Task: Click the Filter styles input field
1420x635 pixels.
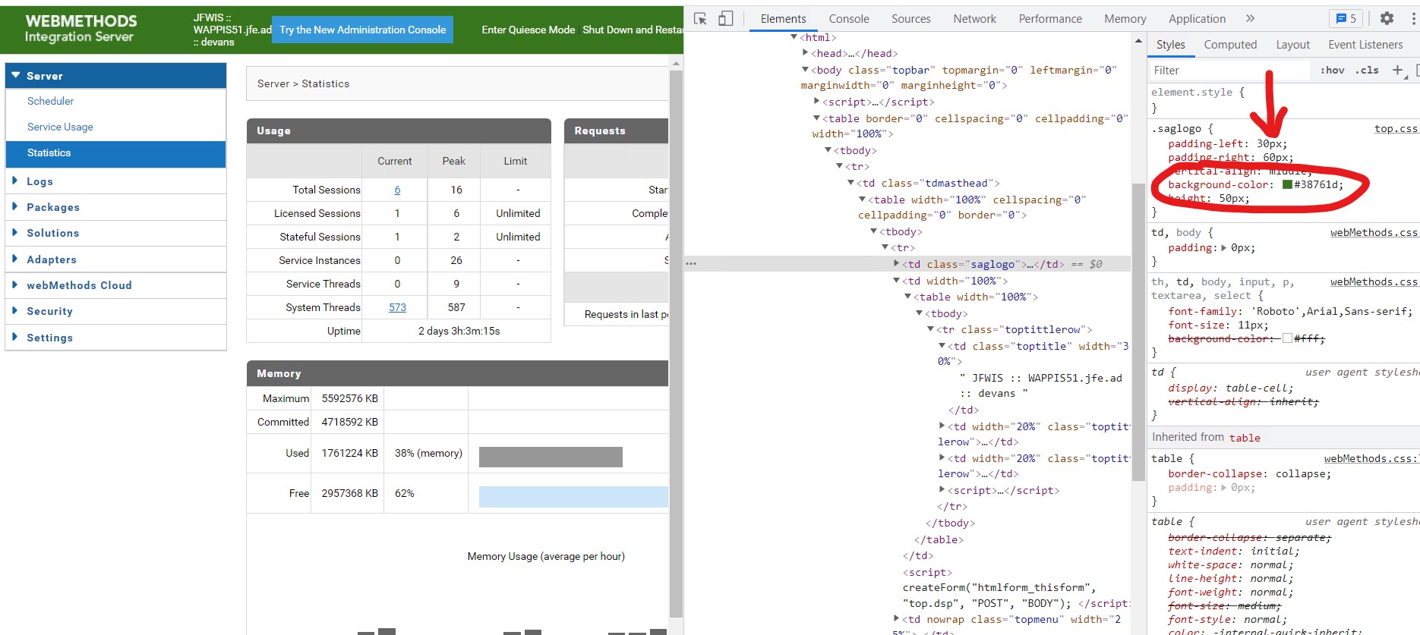Action: tap(1229, 70)
